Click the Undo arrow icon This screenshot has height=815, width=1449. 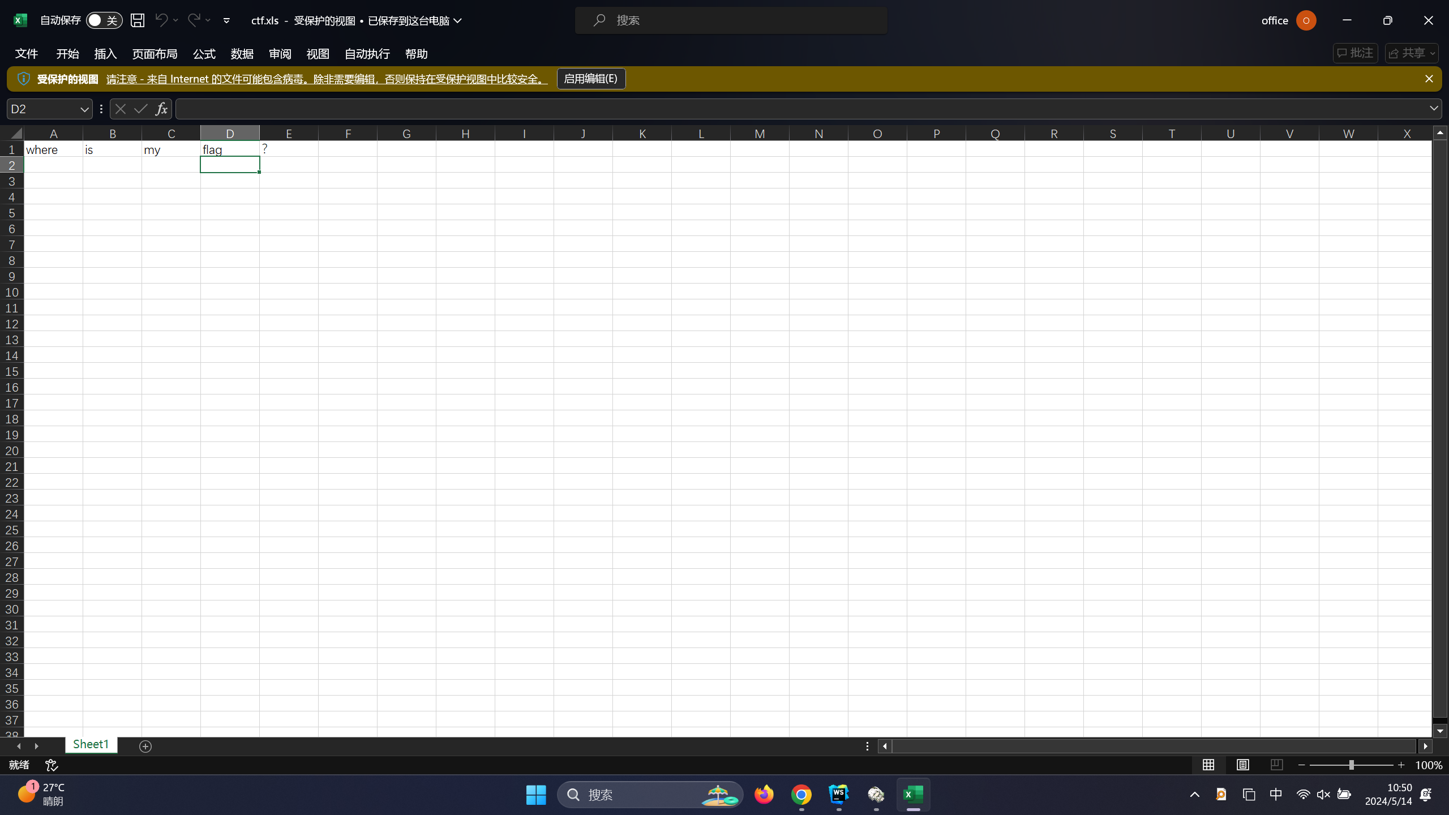click(161, 20)
